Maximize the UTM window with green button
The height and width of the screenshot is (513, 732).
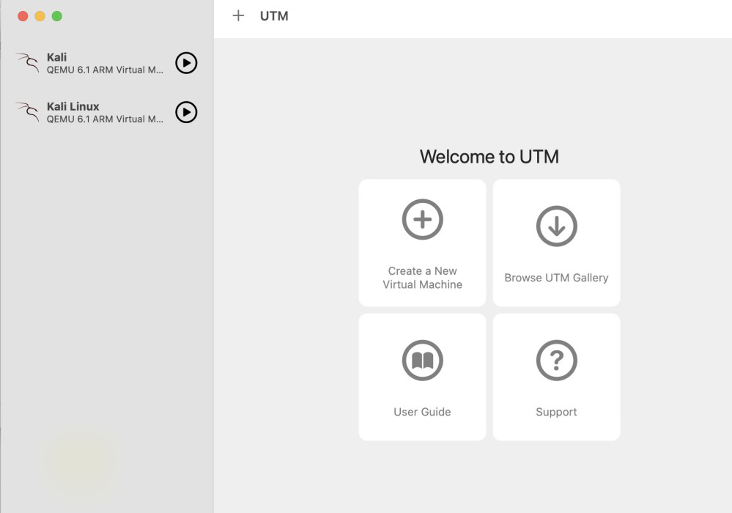[57, 16]
